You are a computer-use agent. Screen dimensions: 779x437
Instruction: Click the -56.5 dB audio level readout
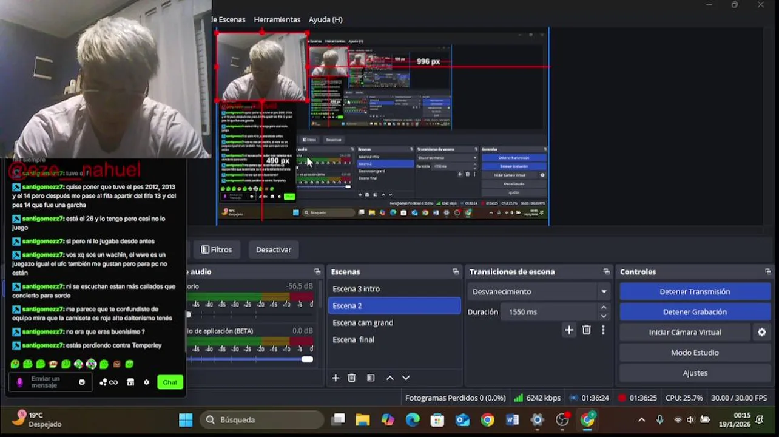[x=300, y=286]
